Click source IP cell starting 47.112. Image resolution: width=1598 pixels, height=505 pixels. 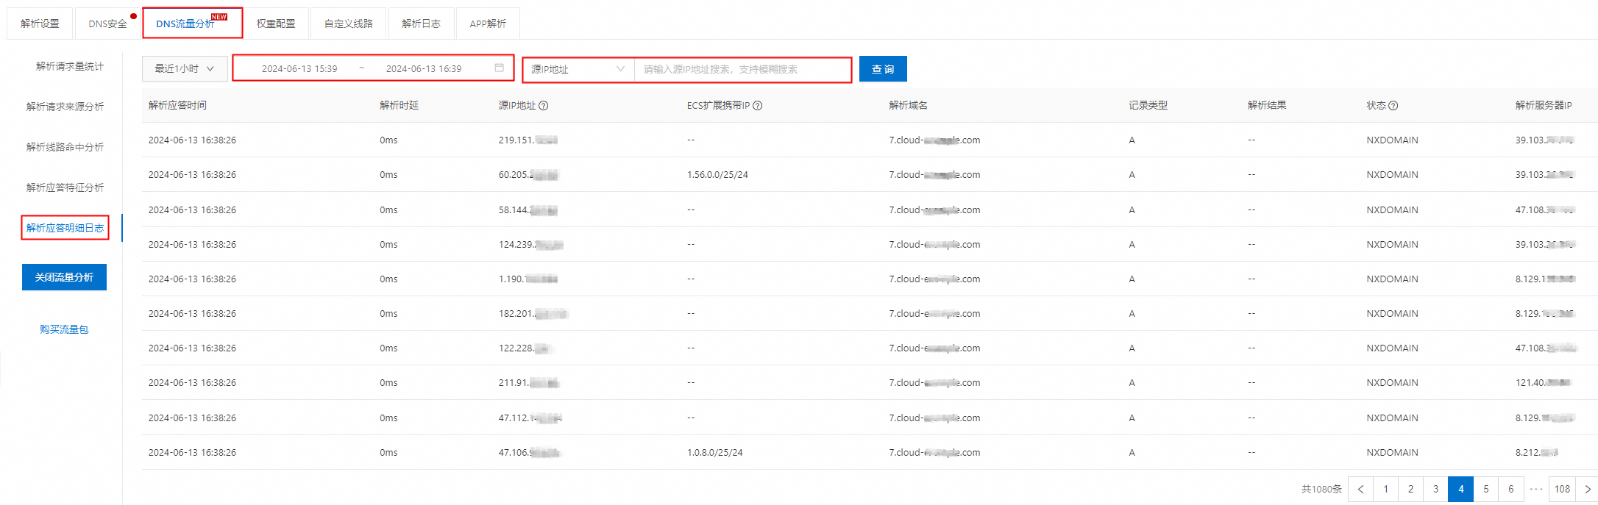point(530,418)
